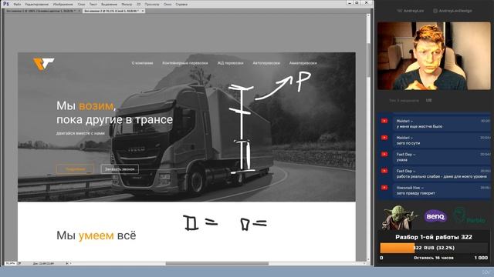Click the О компании nav link
This screenshot has width=494, height=277.
click(142, 63)
